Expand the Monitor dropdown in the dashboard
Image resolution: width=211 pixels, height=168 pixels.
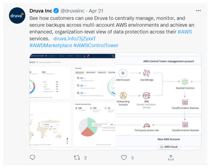70,56
